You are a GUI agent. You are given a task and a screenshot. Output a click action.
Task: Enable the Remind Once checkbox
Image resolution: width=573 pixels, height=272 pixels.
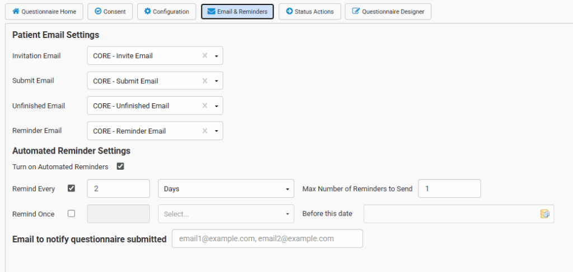(x=71, y=213)
